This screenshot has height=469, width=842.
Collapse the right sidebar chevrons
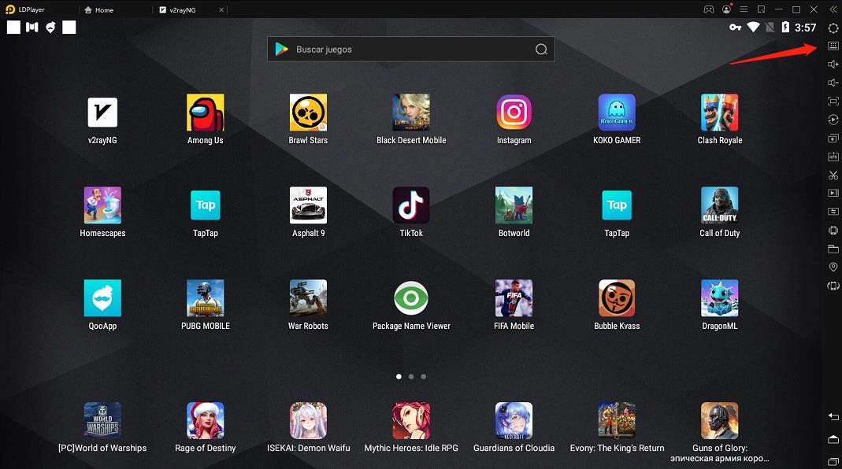[x=833, y=9]
